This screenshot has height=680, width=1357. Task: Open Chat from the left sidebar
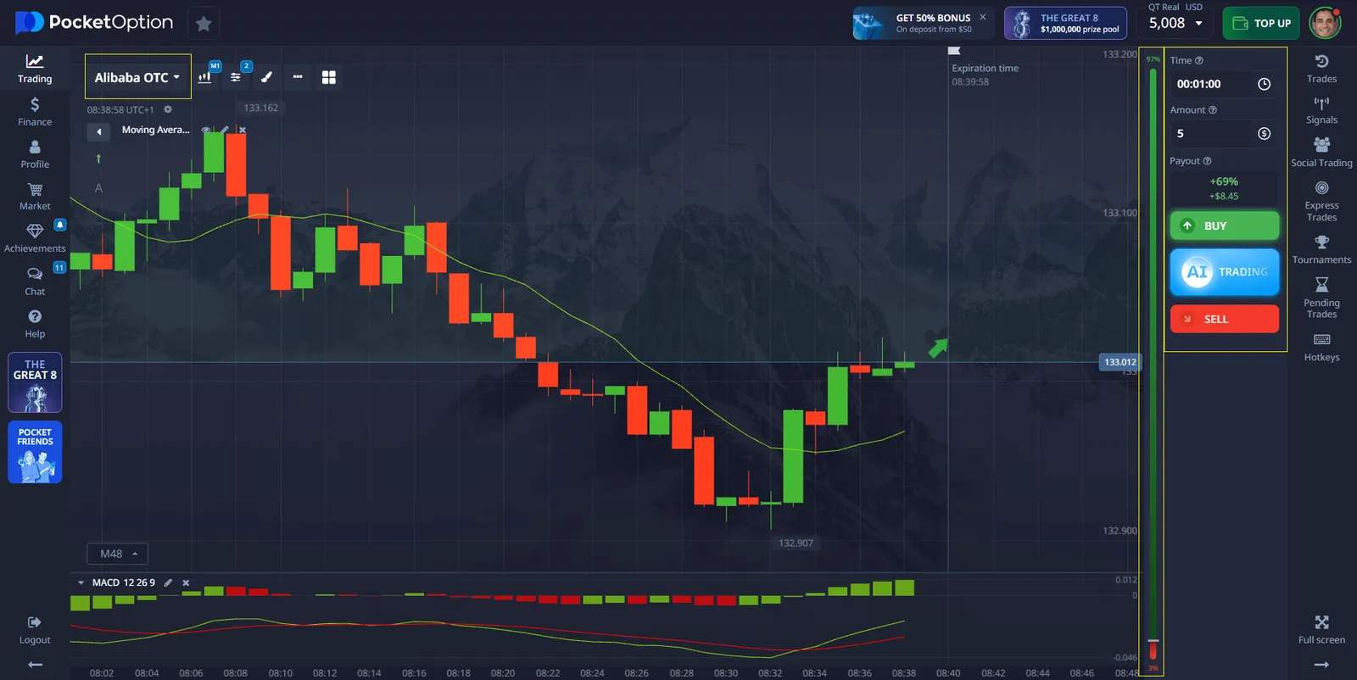pos(35,281)
